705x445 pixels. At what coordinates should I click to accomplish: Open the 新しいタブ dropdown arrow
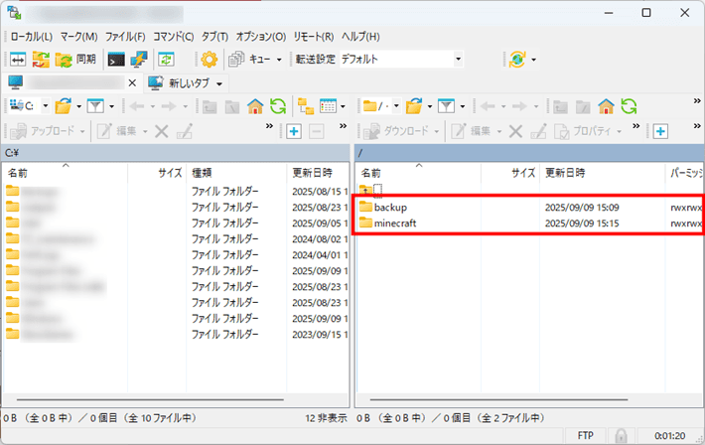tap(218, 82)
